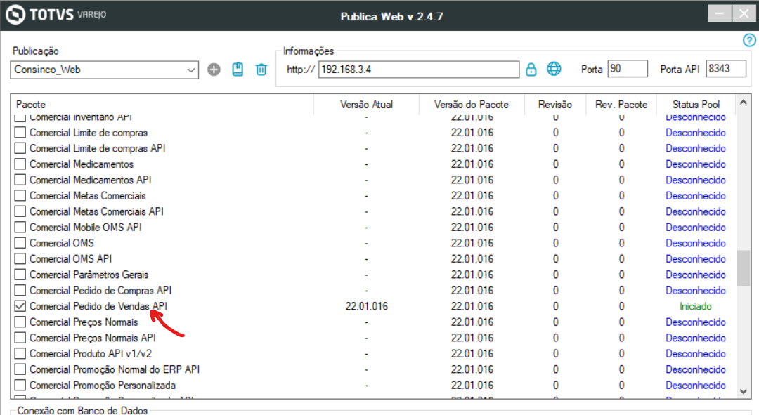This screenshot has width=759, height=415.
Task: Click Desconhecido status for Comercial Medicamentos row
Action: [x=696, y=164]
